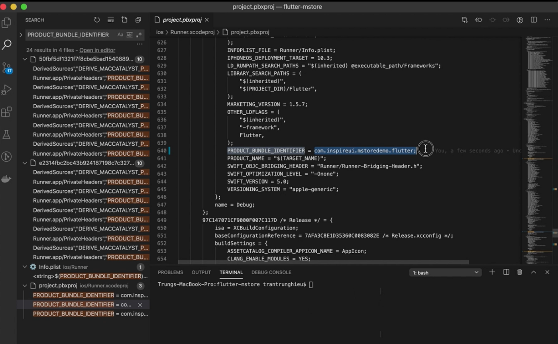558x344 pixels.
Task: Open the Extensions view
Action: [x=6, y=112]
